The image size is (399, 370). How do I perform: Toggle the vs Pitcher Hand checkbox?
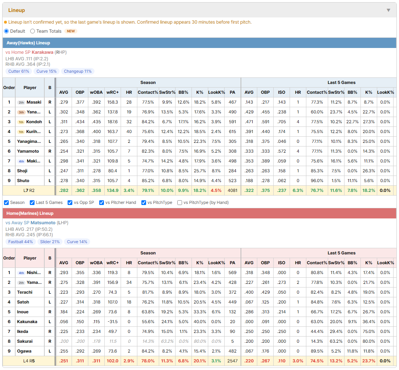[101, 202]
